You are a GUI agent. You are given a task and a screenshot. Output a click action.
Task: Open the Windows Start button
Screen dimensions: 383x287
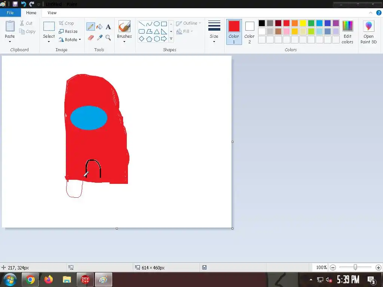click(x=10, y=280)
